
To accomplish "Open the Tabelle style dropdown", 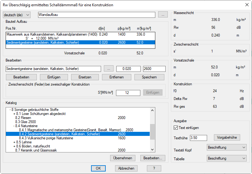I will pos(226,158).
